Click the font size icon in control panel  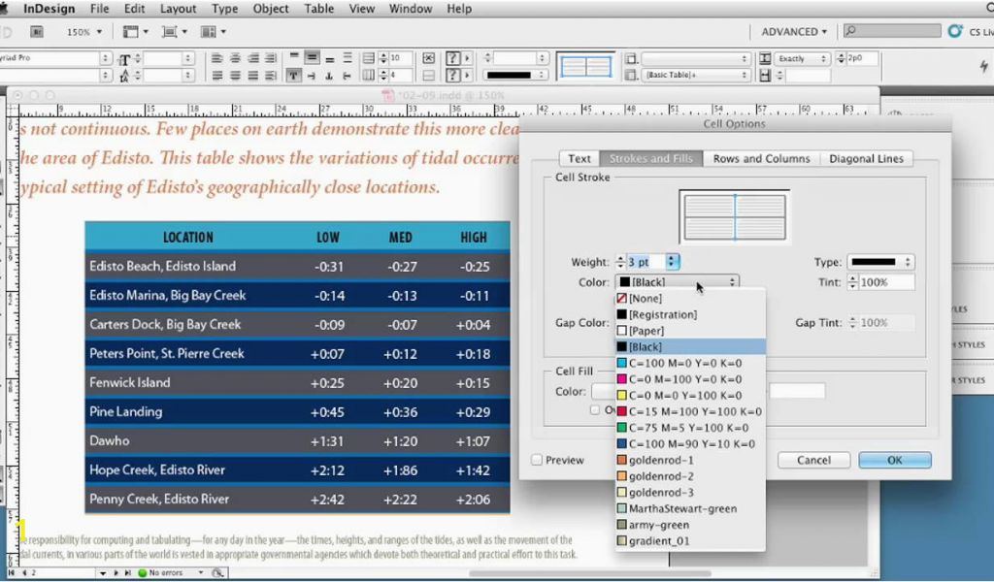point(124,59)
